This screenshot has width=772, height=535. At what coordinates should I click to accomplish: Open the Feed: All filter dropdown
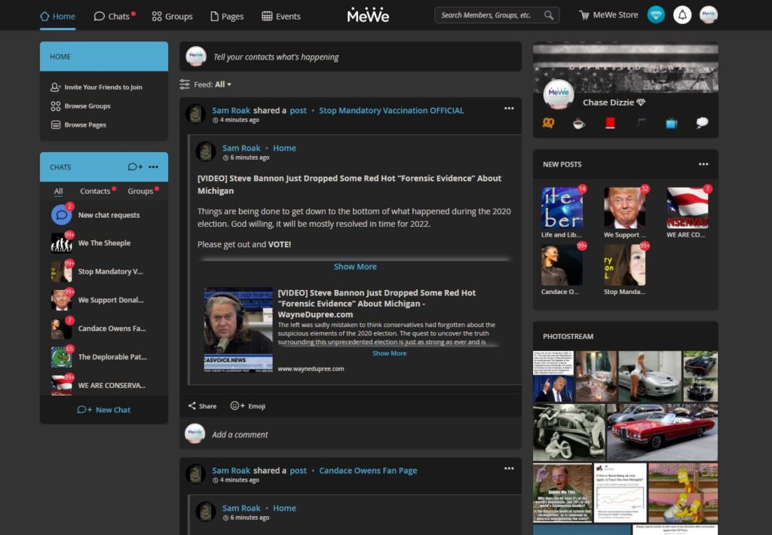pos(213,84)
